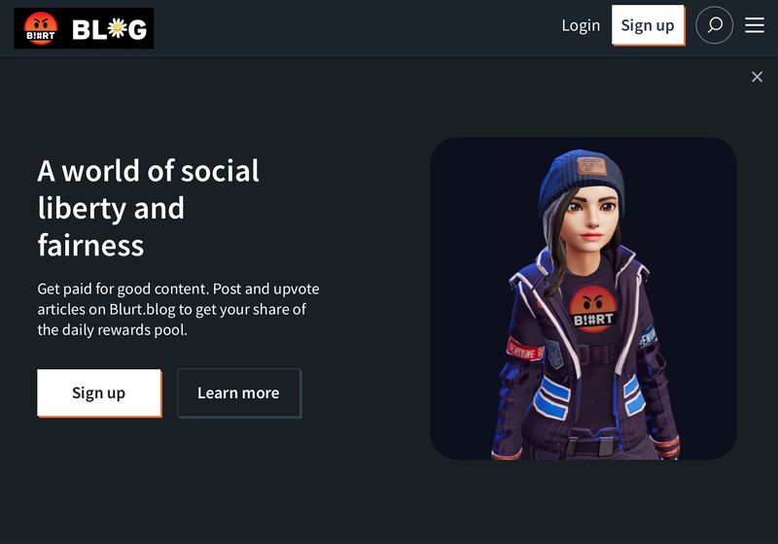This screenshot has height=544, width=778.
Task: Dismiss the welcome banner with X
Action: [757, 77]
